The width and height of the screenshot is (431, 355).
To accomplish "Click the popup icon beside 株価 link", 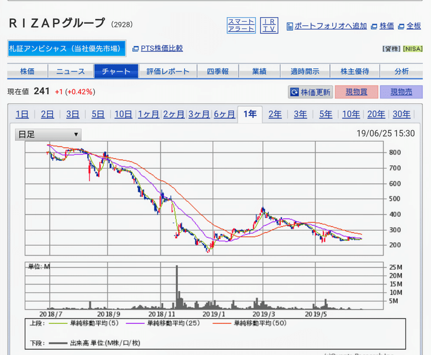I will coord(374,26).
